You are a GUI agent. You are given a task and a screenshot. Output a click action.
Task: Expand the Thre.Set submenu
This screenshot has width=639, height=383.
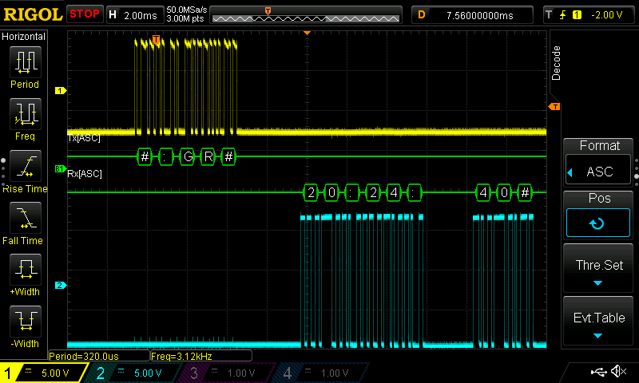(x=598, y=268)
